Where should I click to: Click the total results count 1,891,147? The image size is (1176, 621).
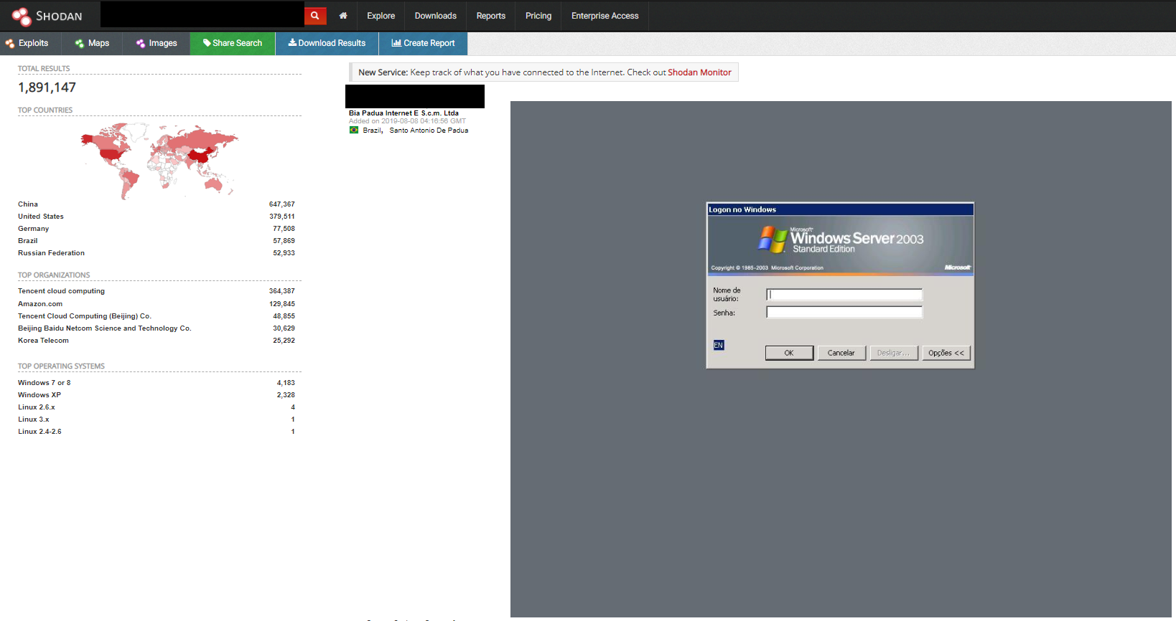pyautogui.click(x=47, y=87)
